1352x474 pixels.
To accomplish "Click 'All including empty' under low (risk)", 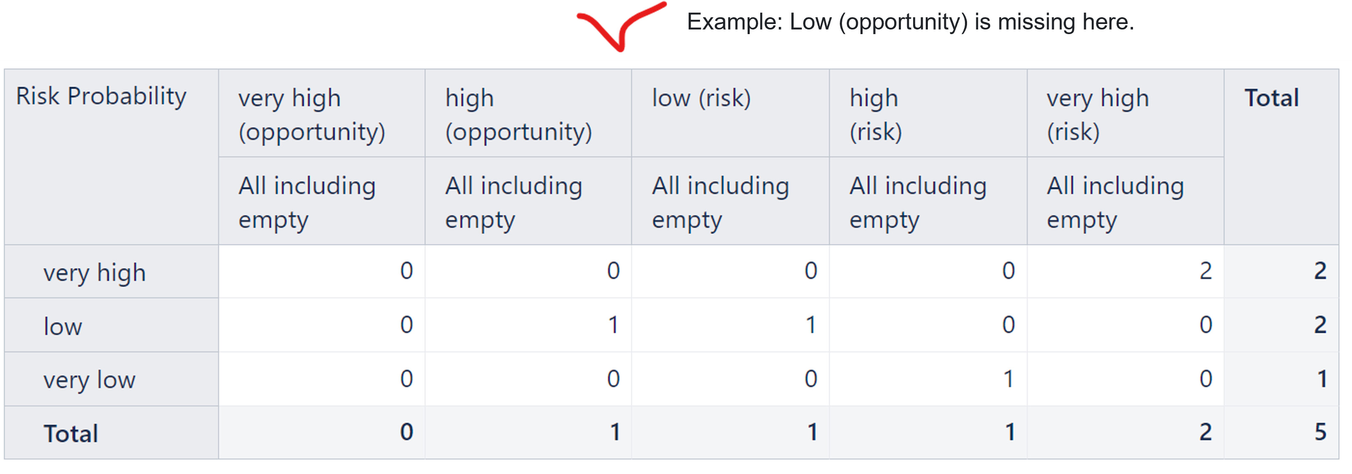I will [721, 202].
